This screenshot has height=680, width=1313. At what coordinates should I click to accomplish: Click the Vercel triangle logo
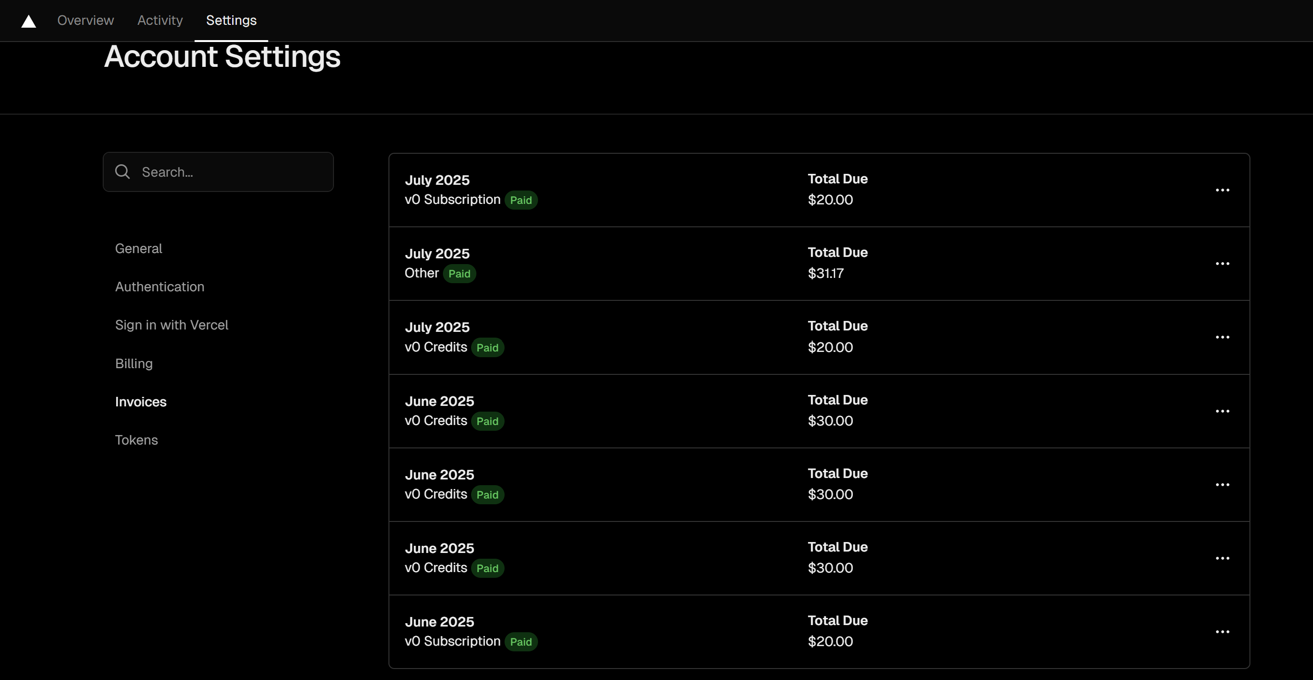coord(29,21)
